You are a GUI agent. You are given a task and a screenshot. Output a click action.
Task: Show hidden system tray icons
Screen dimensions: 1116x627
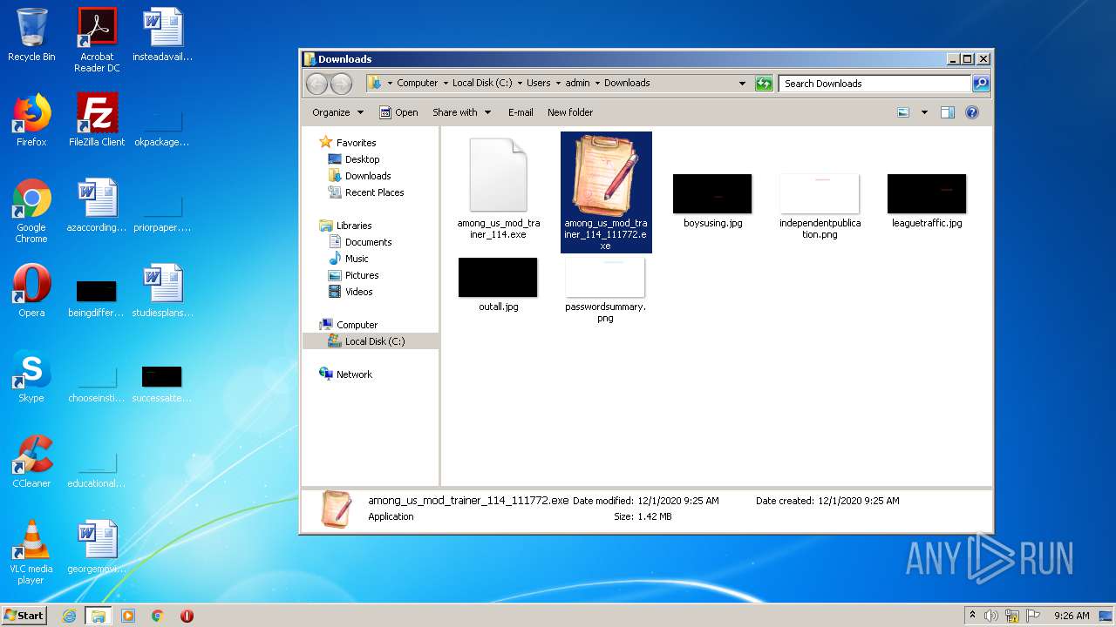972,616
